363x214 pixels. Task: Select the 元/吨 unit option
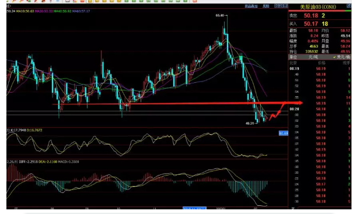[313, 57]
